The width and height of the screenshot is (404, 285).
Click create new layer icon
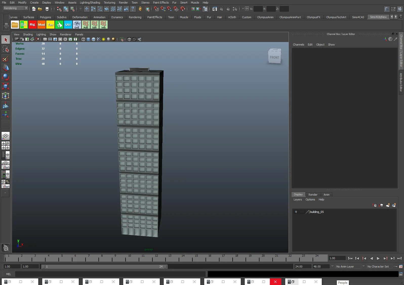[388, 205]
